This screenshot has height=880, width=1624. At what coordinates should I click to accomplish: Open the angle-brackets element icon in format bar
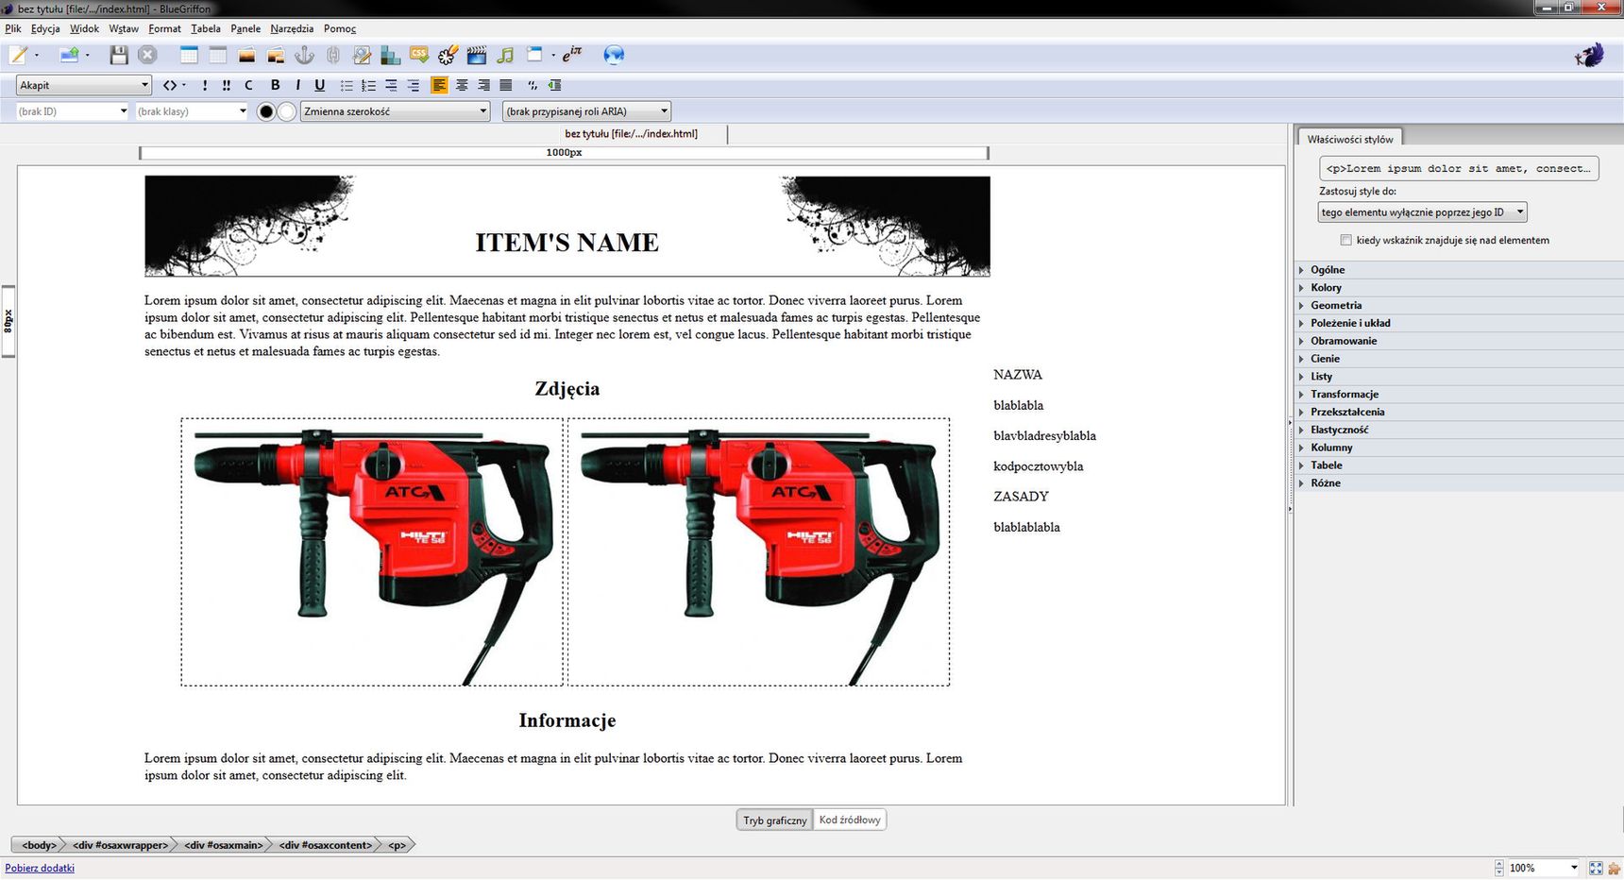[x=170, y=85]
